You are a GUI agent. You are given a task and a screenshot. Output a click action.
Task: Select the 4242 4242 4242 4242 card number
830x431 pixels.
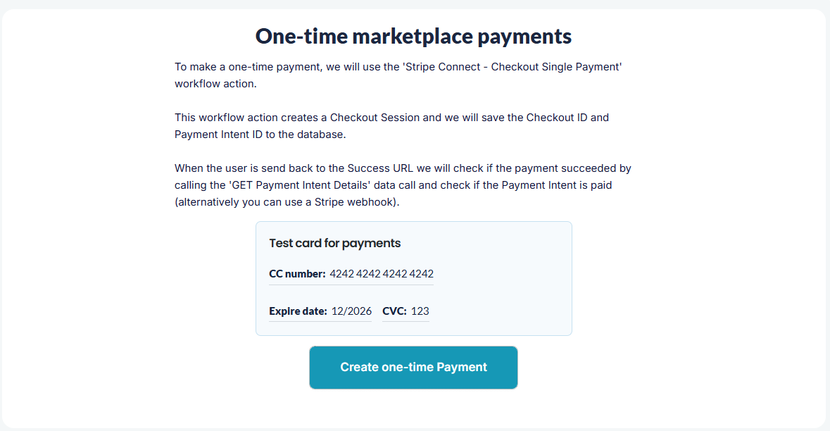382,274
